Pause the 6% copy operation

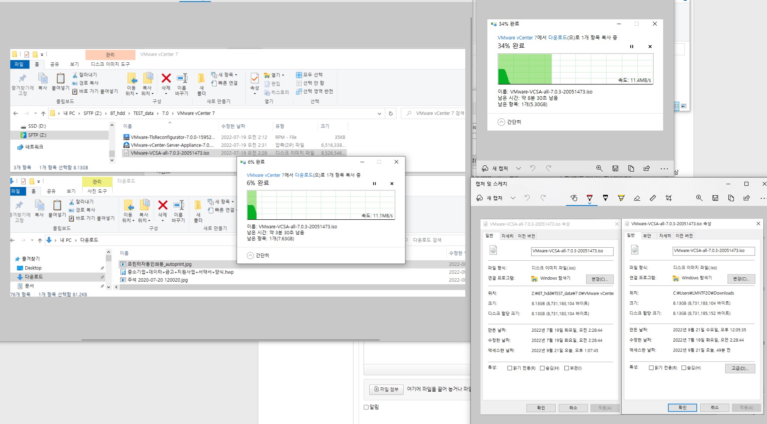(374, 183)
